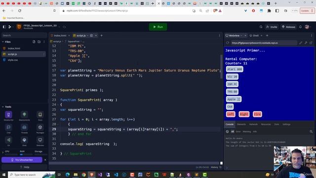Open editor pane kebab menu
Screen dimensions: 316x178
[219, 36]
